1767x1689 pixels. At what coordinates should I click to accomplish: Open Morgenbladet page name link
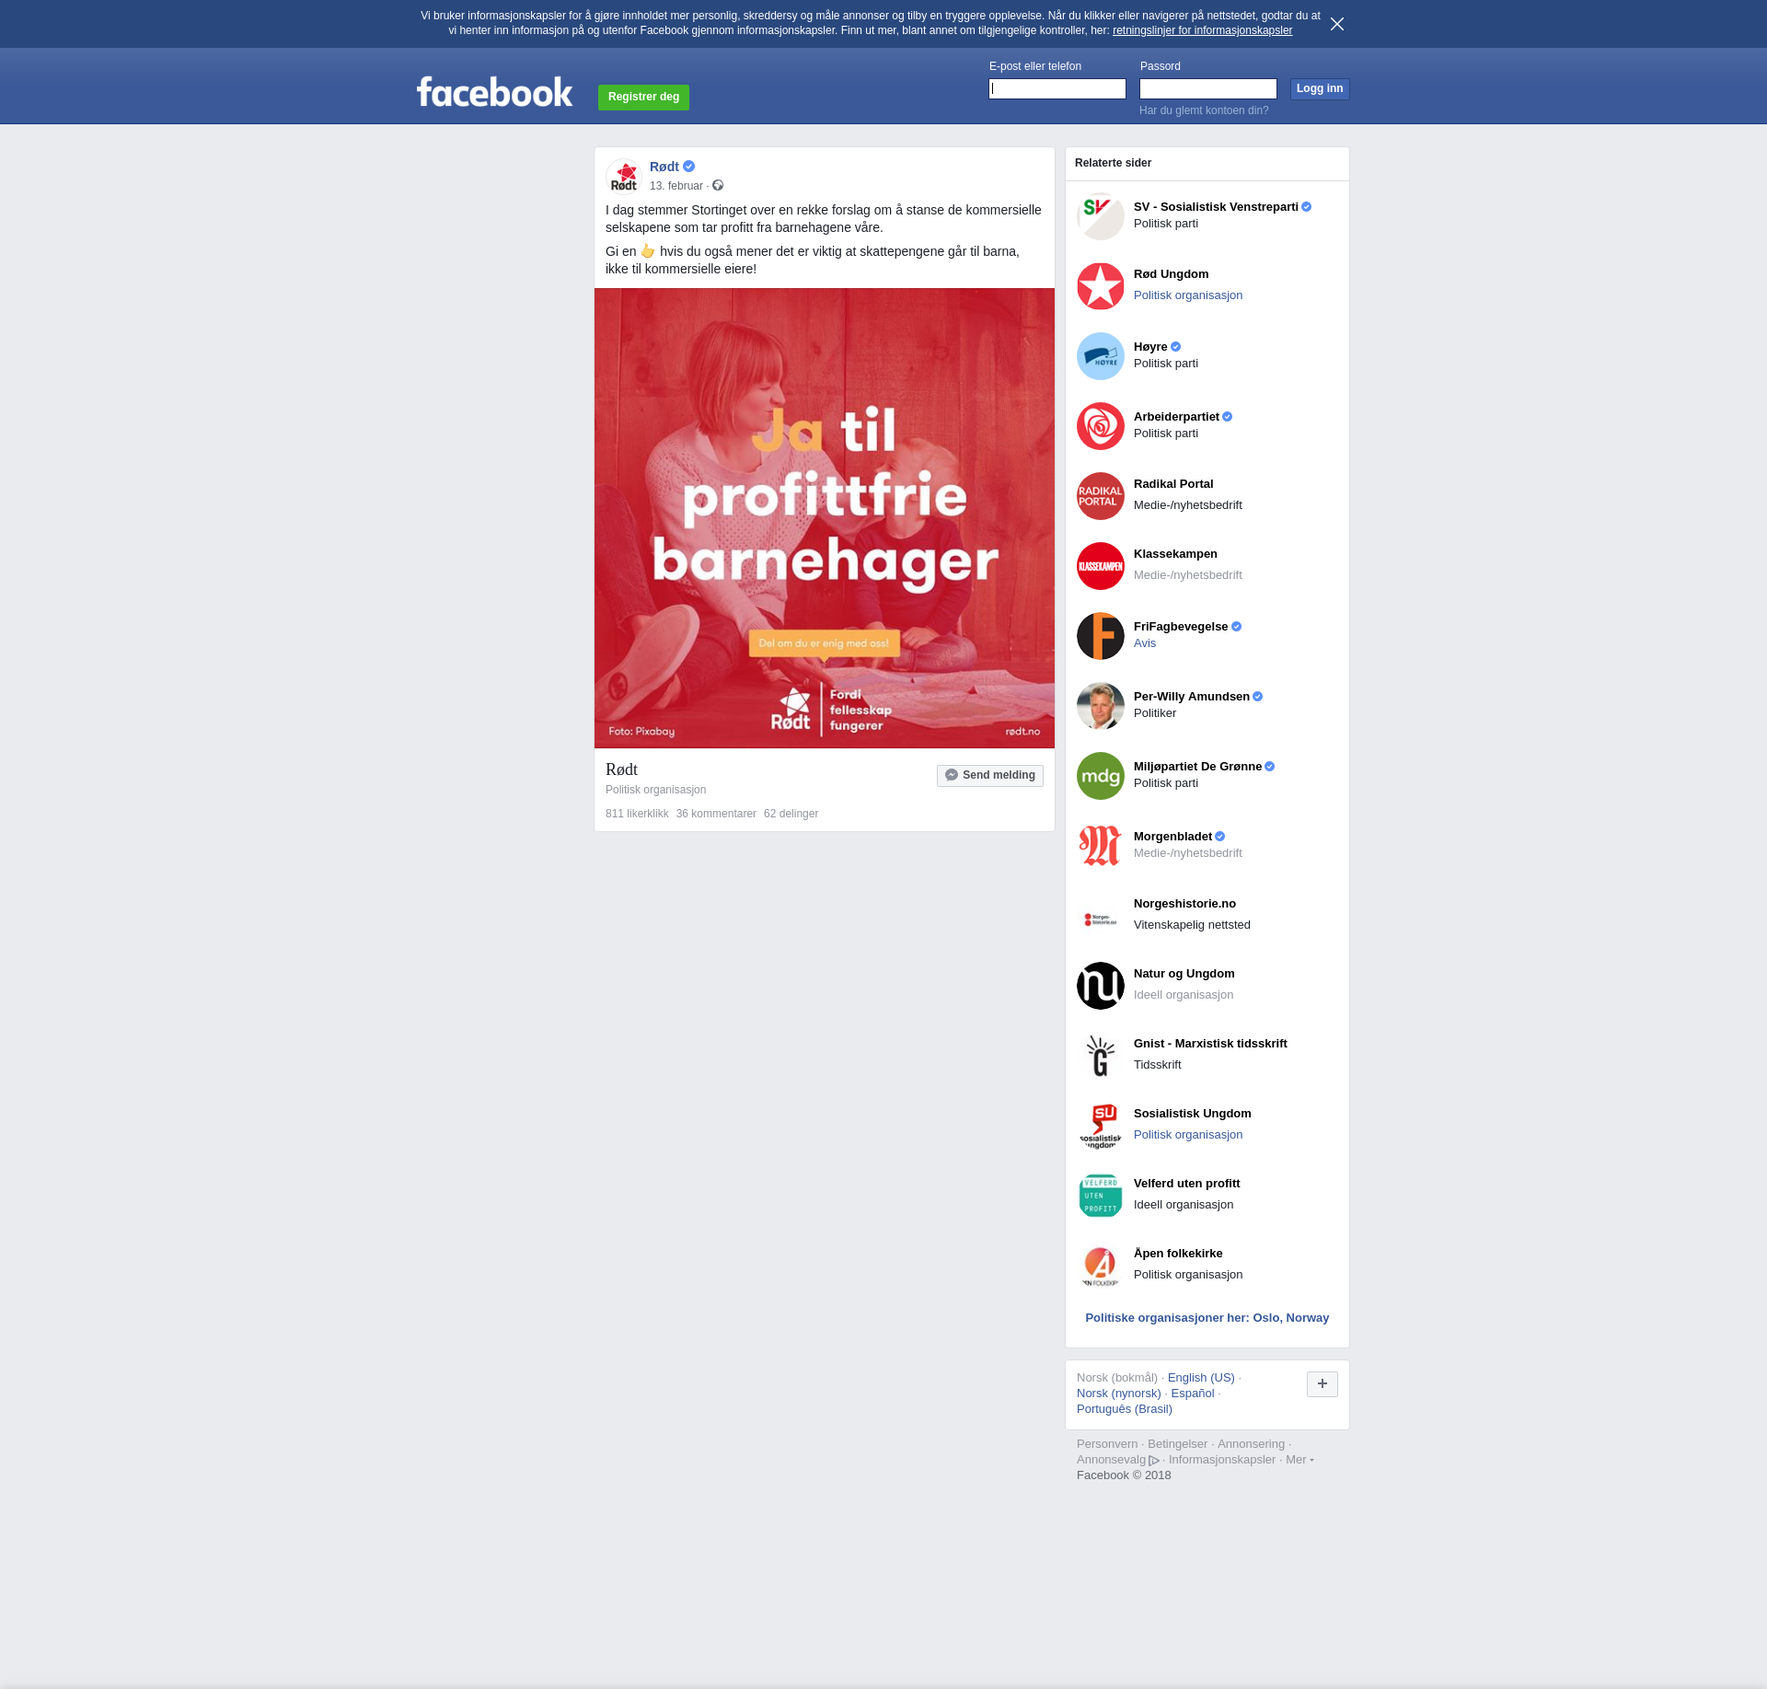coord(1172,837)
